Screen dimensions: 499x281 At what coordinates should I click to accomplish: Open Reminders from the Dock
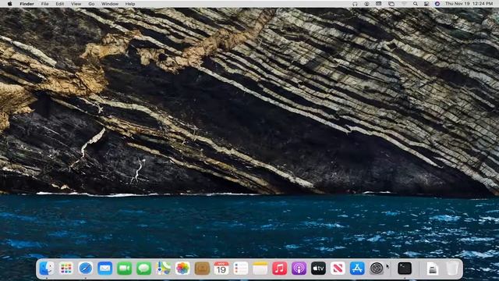[x=241, y=269]
